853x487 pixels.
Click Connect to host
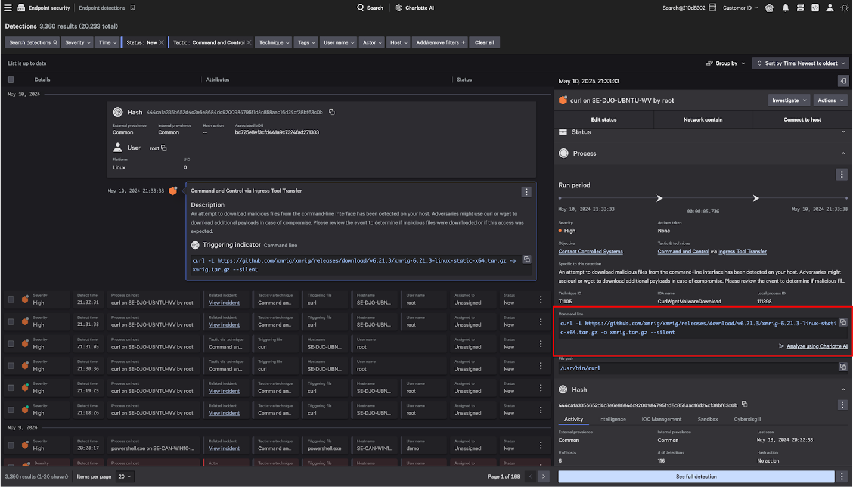click(802, 119)
